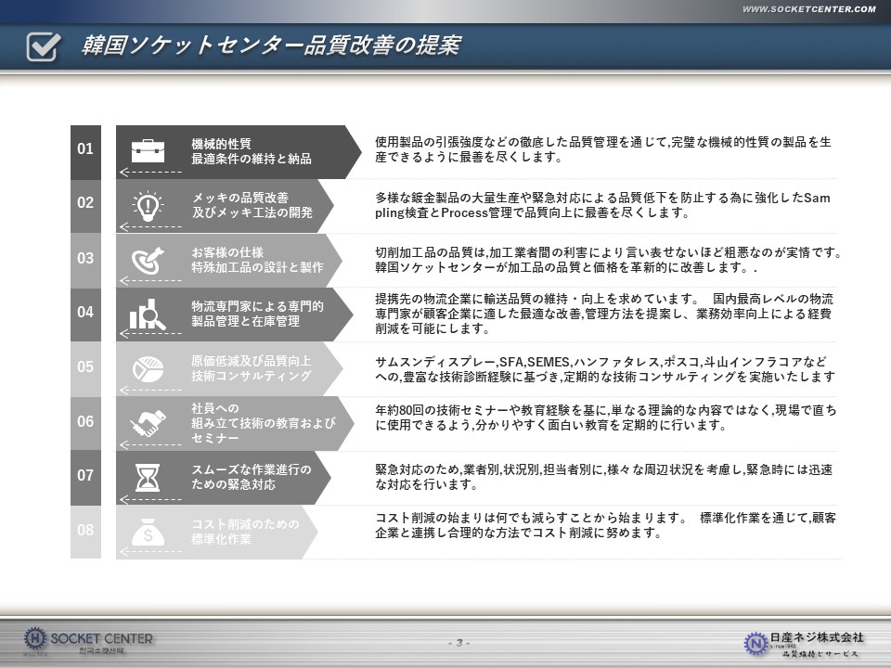Screen dimensions: 891x668
Task: Click the slide page number 3
Action: click(x=459, y=643)
